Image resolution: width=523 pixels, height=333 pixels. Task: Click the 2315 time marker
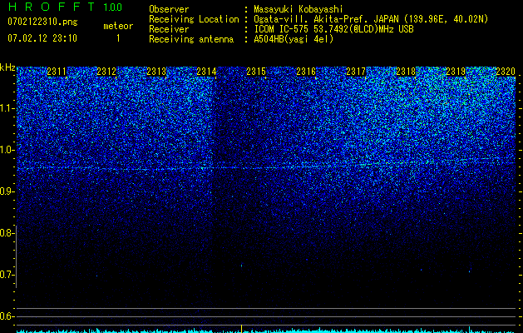256,72
